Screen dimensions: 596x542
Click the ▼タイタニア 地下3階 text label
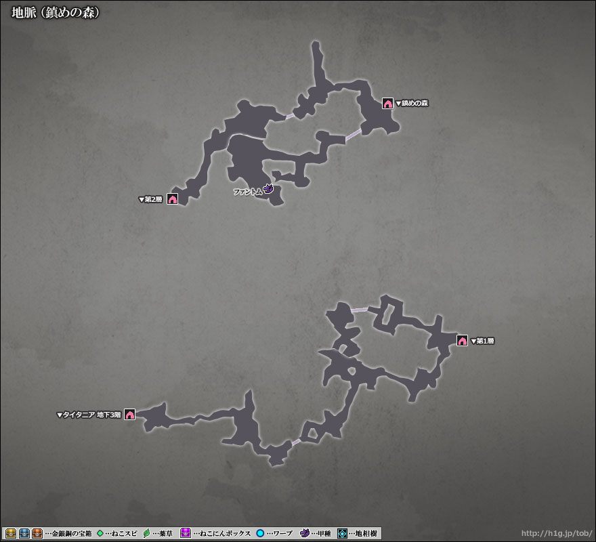click(x=89, y=415)
